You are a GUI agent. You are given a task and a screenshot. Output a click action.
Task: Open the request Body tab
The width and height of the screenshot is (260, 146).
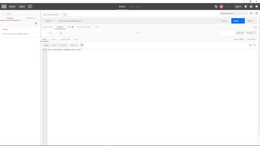[70, 27]
